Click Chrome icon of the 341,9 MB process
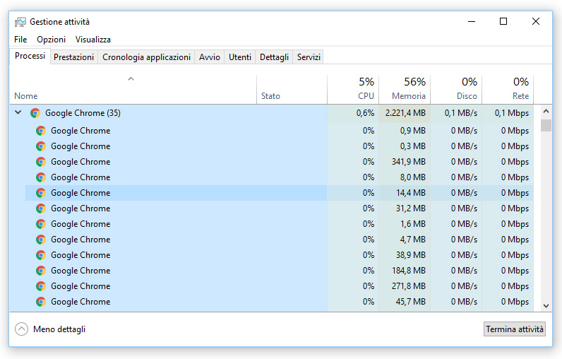Viewport: 562px width, 359px height. click(x=41, y=162)
